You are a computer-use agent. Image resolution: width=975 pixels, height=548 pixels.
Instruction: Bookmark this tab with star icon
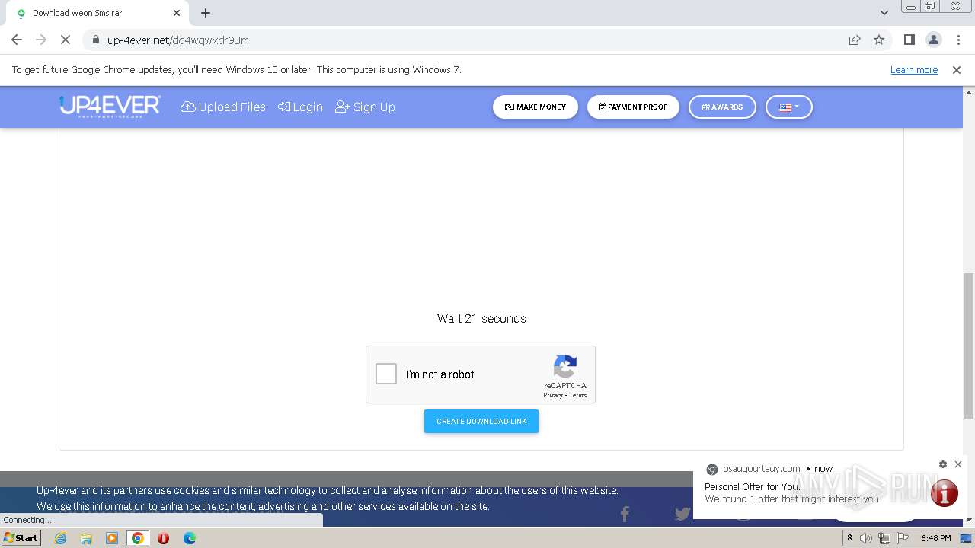pyautogui.click(x=879, y=40)
